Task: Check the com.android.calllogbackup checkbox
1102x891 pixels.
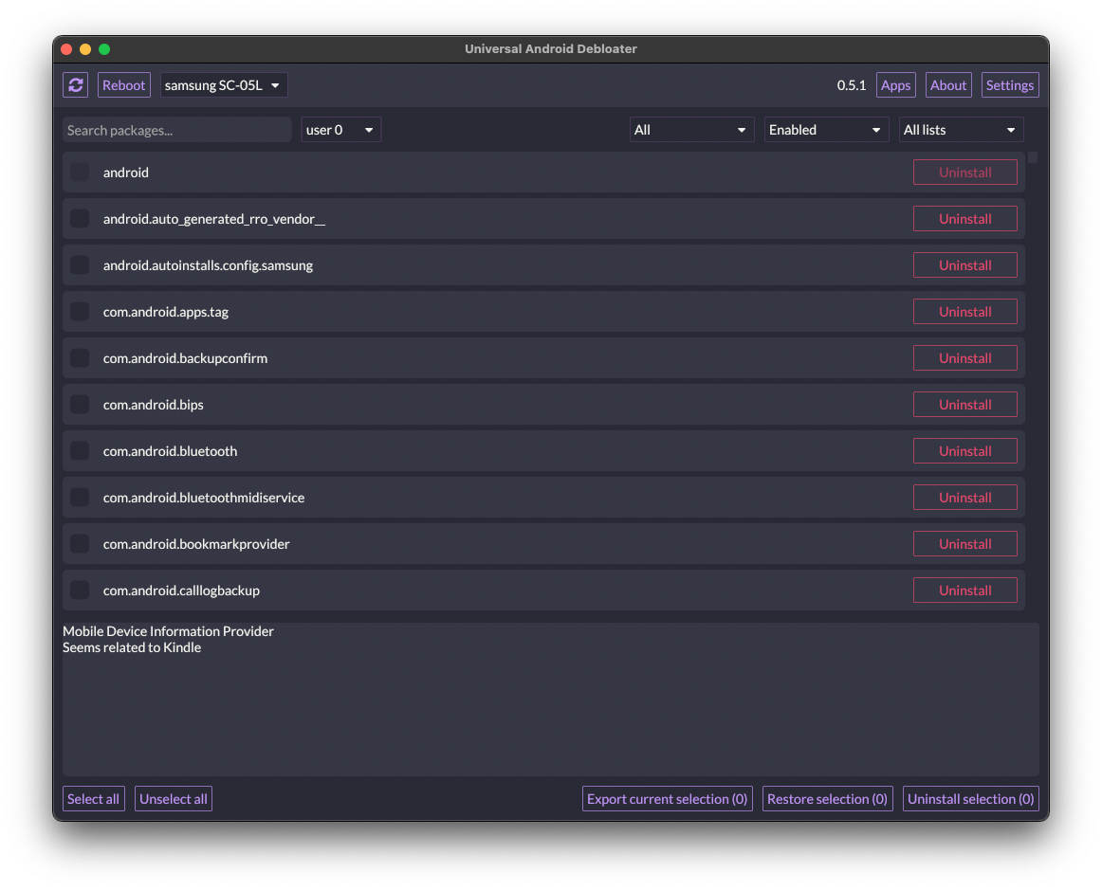Action: [80, 590]
